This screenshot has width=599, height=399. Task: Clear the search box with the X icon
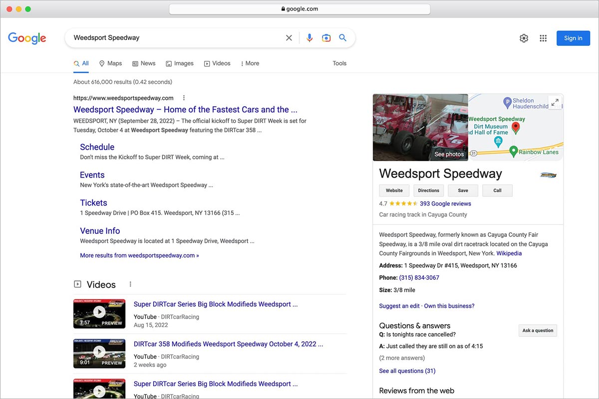point(289,38)
